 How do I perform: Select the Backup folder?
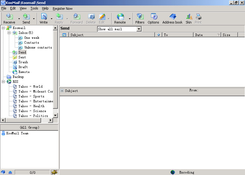coord(18,77)
